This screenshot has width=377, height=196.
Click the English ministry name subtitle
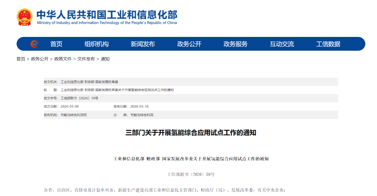pos(107,23)
